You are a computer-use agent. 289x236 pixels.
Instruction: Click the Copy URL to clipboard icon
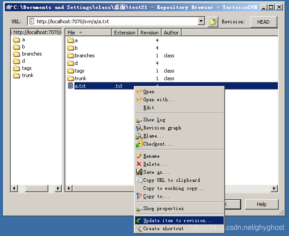pos(139,180)
